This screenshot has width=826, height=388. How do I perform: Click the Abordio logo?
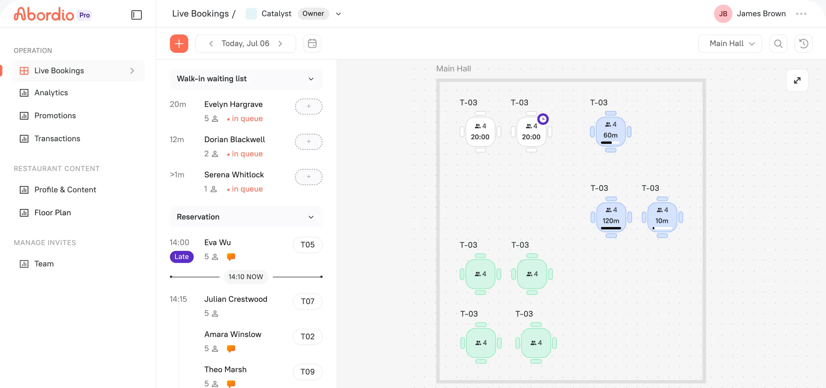[x=44, y=14]
